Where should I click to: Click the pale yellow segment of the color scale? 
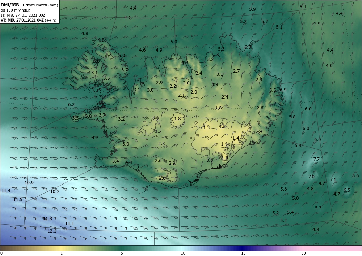tap(62, 248)
